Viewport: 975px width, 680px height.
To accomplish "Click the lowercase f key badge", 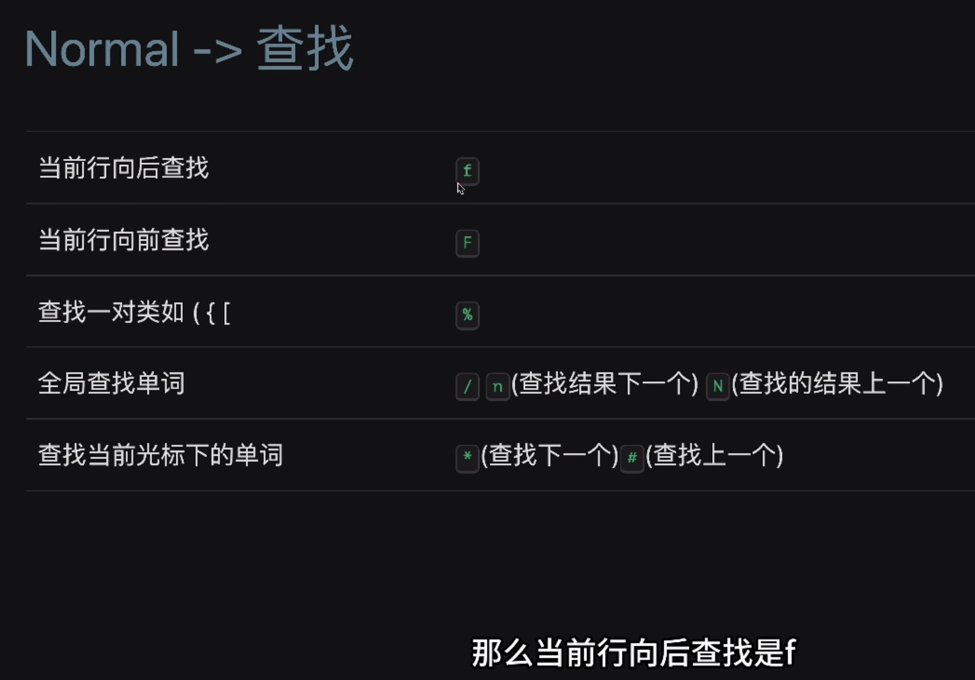I will pos(467,171).
